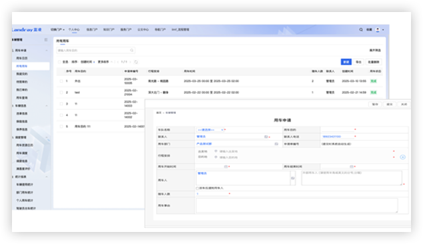The image size is (423, 244).
Task: Tick the notify-user checkbox below the user box
Action: coord(197,188)
